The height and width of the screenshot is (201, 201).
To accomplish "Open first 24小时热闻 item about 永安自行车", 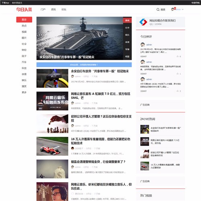I will [166, 129].
